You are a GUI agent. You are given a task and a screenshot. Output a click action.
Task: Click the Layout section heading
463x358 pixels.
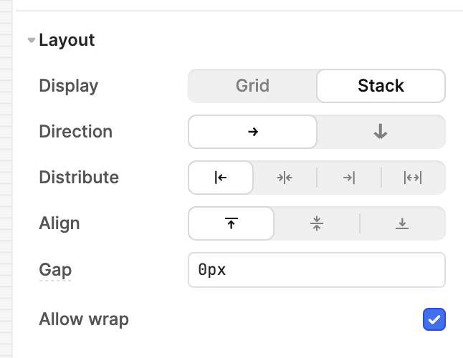[67, 40]
